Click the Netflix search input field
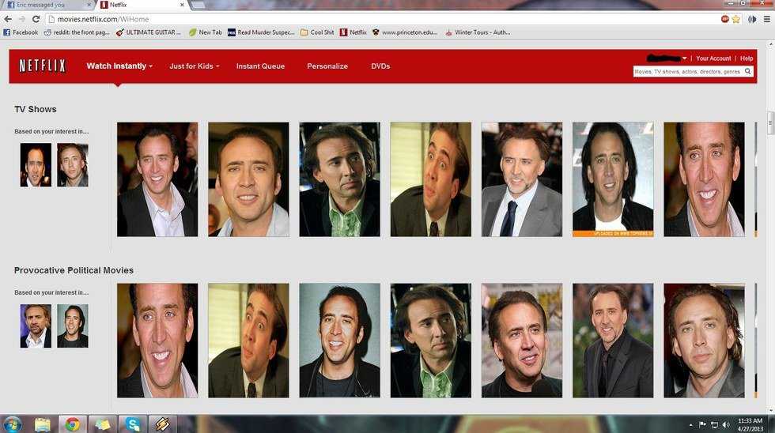The height and width of the screenshot is (433, 775). tap(686, 71)
